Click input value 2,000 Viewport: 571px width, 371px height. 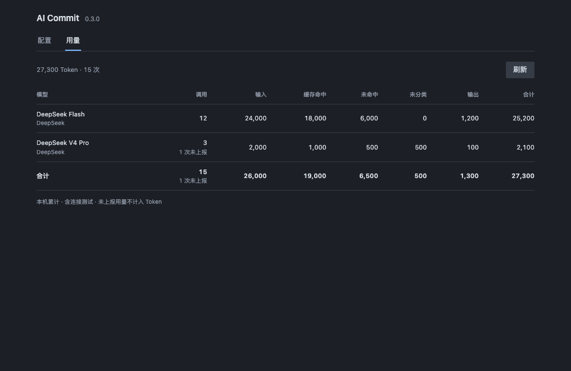[258, 147]
